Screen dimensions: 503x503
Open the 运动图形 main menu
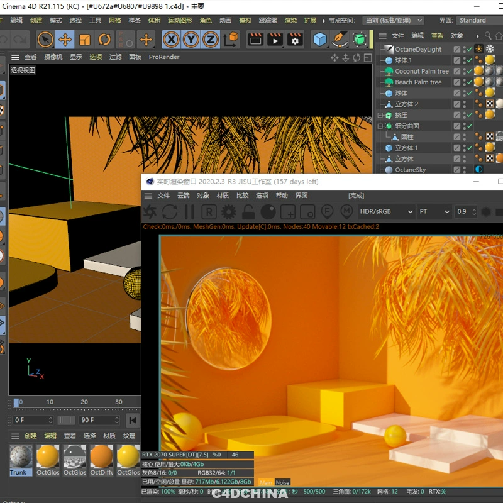180,21
